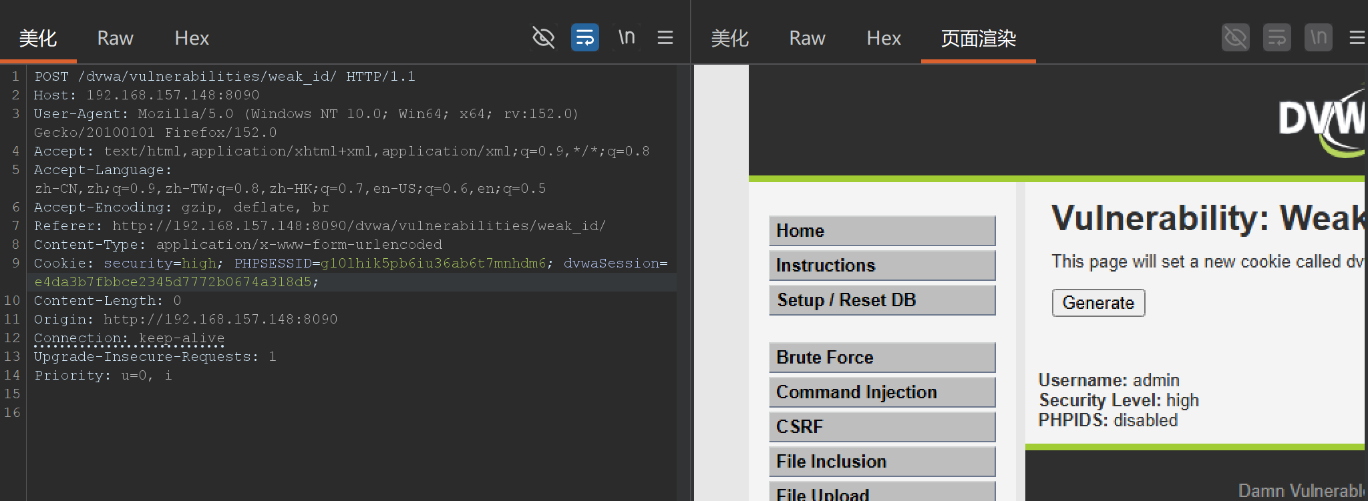Open request panel hamburger menu

[x=665, y=37]
